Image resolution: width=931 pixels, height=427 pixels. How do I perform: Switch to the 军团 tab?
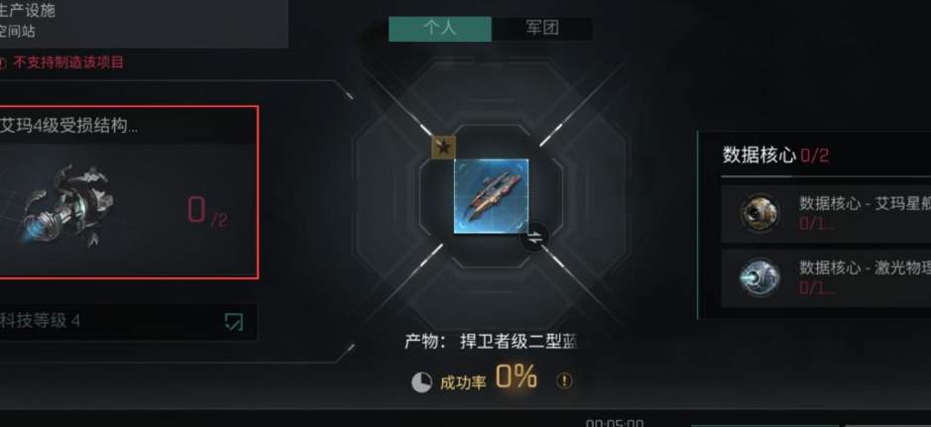(542, 29)
